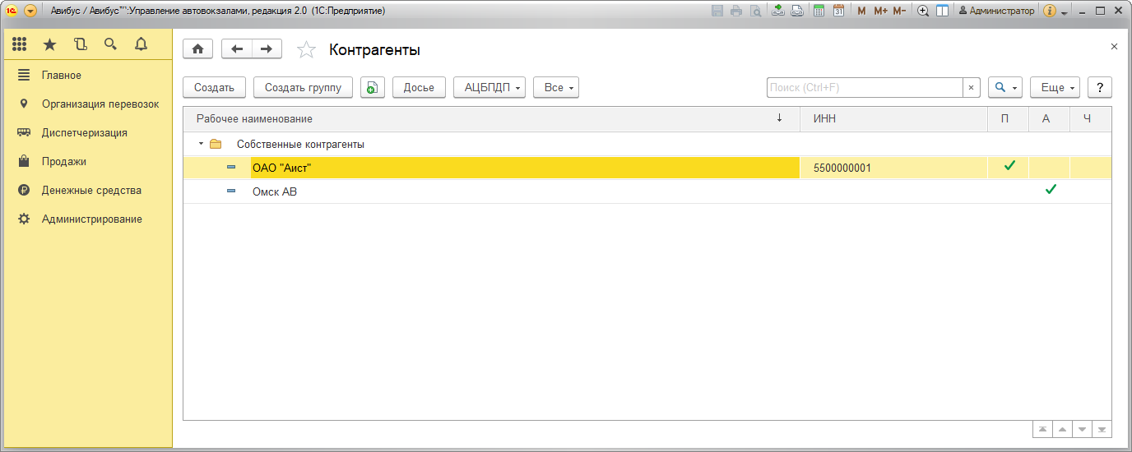This screenshot has width=1132, height=452.
Task: Open the calculator icon in title bar
Action: point(819,11)
